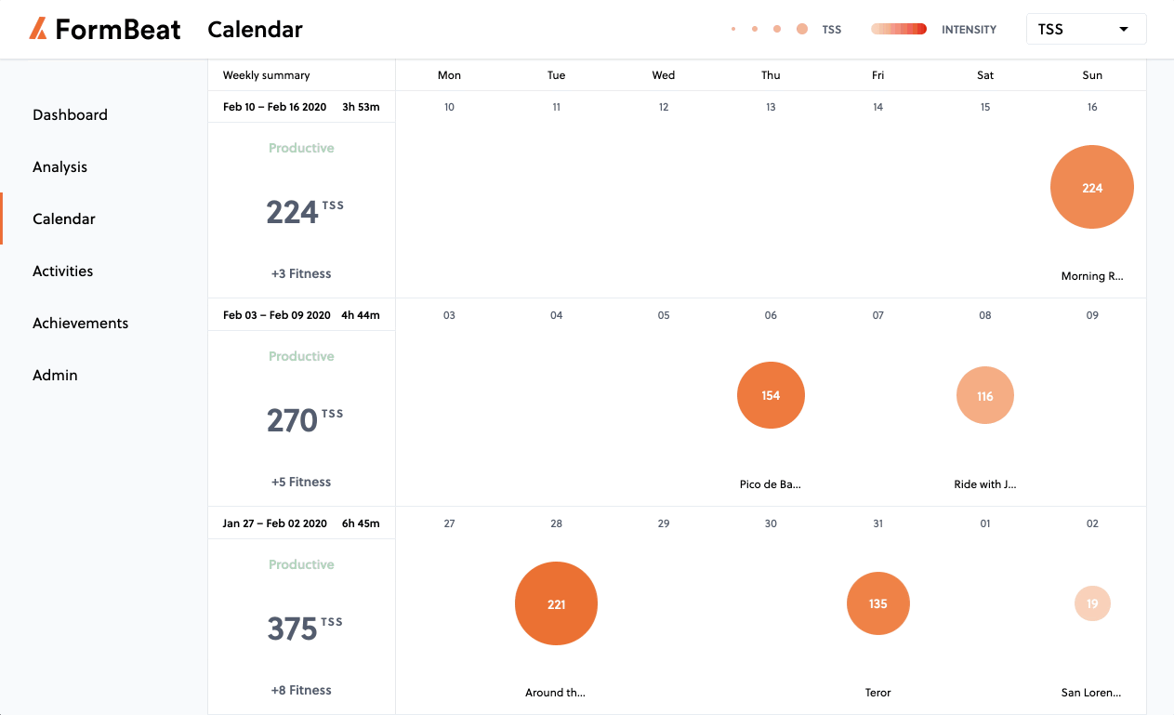
Task: Select Activities in the sidebar
Action: point(62,271)
